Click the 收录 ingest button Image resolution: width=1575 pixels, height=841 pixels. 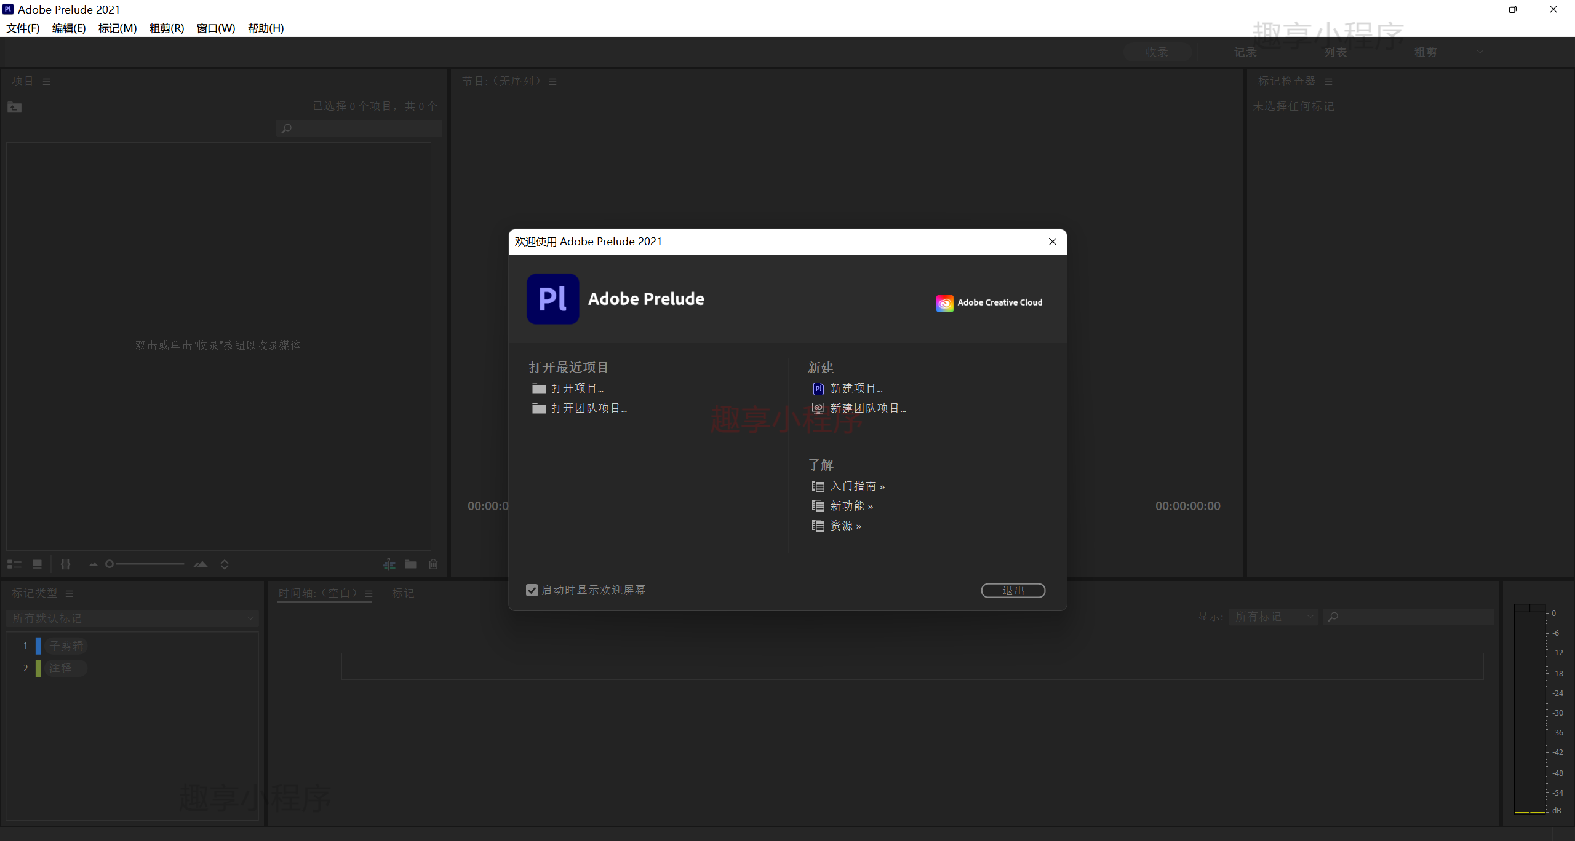point(1157,52)
